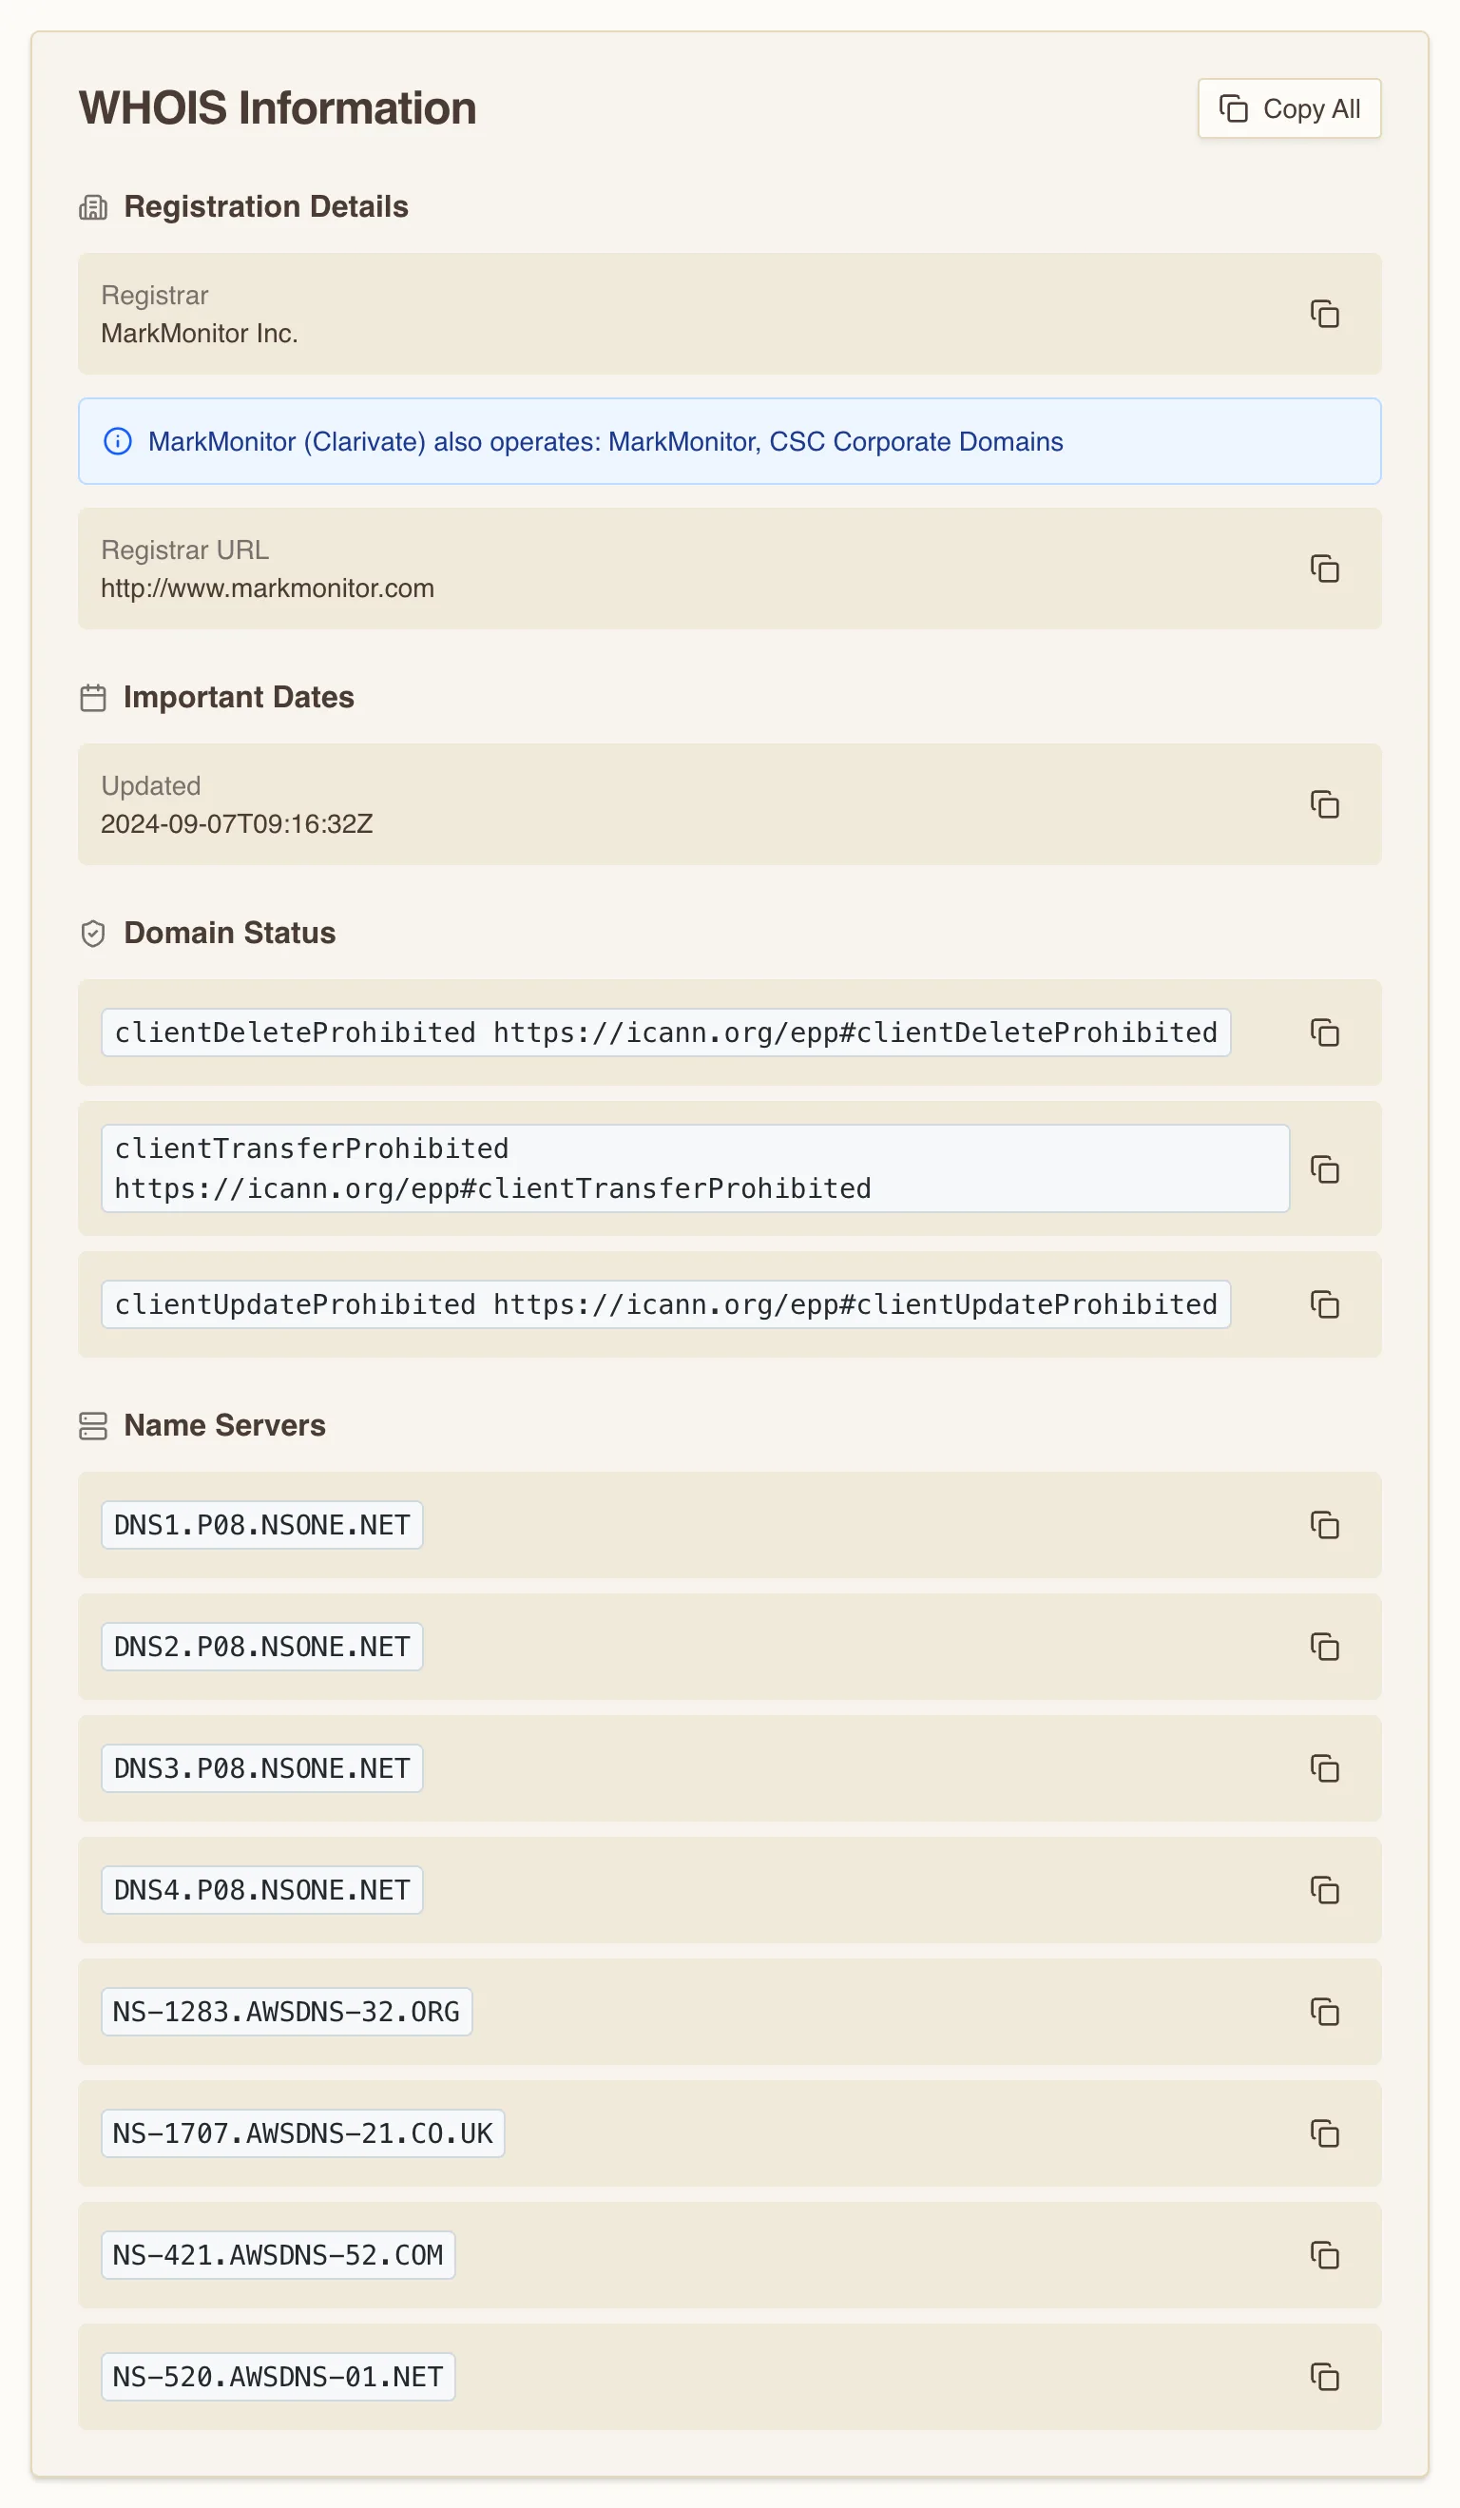Screen dimensions: 1460x2508
Task: Copy name server NS-421.AWSDNS-52.COM
Action: point(1324,2254)
